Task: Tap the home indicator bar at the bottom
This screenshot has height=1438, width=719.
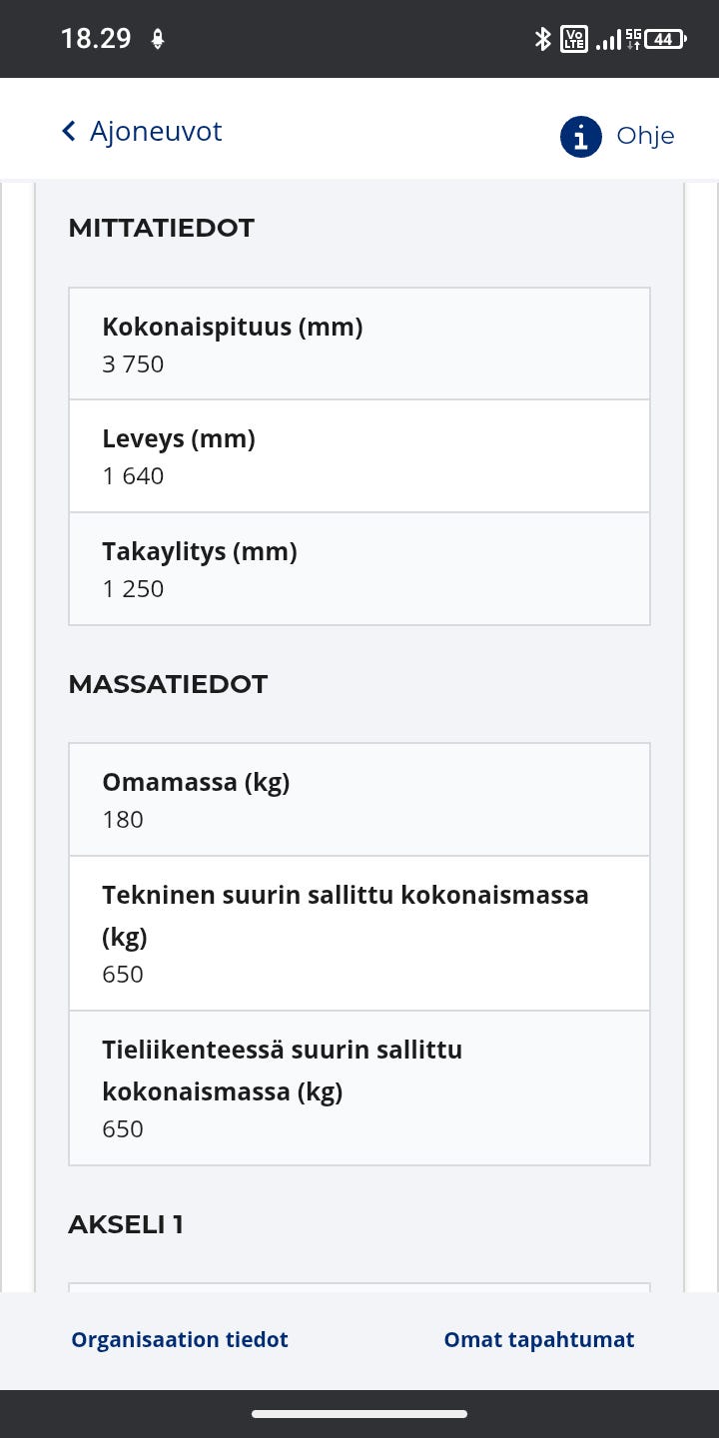Action: coord(359,1413)
